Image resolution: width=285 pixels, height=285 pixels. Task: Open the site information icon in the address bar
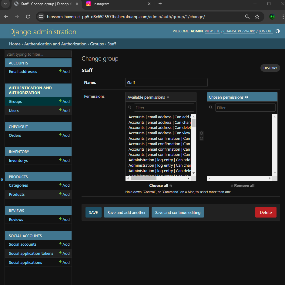(41, 17)
